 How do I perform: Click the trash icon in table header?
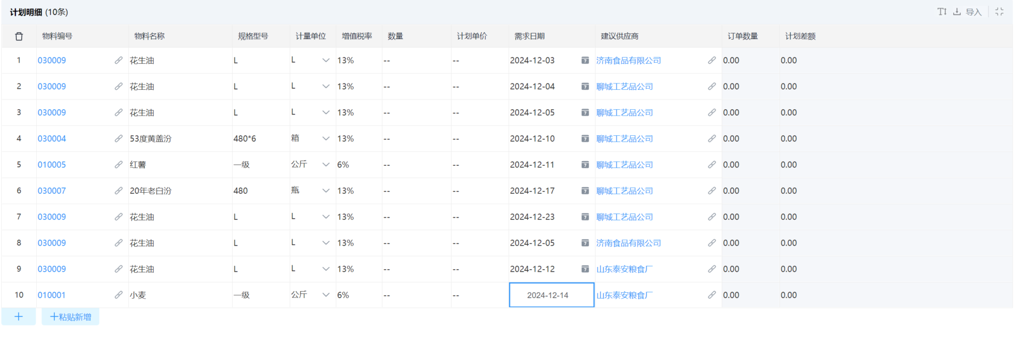click(x=19, y=36)
